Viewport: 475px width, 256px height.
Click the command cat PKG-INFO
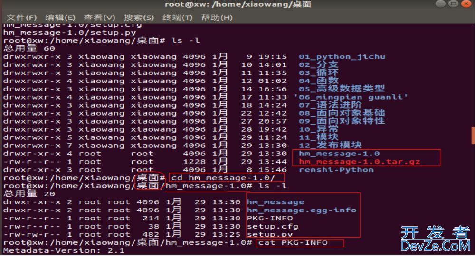[293, 242]
